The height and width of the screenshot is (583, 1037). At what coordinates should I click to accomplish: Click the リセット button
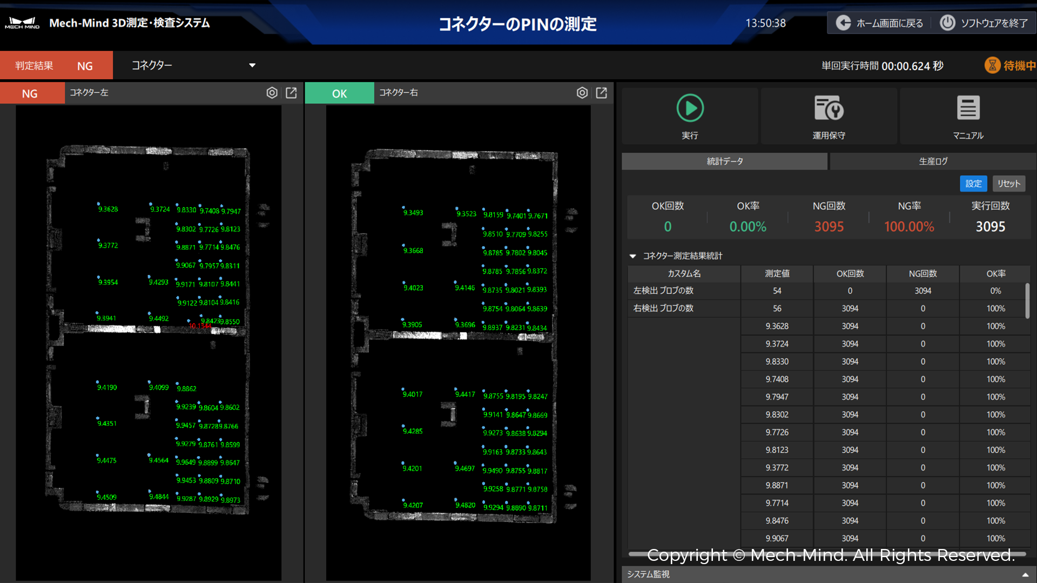coord(1008,184)
